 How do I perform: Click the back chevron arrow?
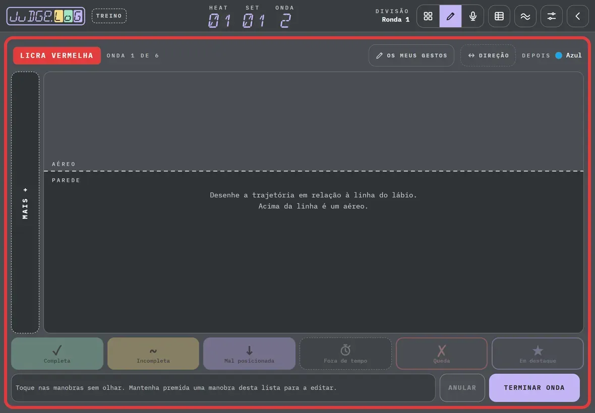577,16
